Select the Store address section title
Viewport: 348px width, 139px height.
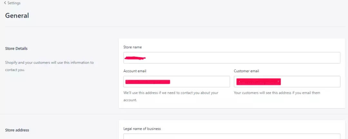(17, 130)
